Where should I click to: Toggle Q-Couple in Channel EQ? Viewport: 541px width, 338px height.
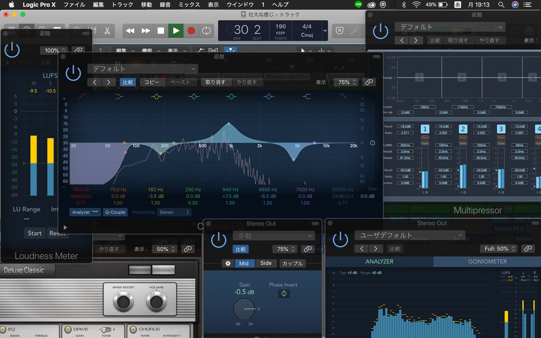point(115,212)
